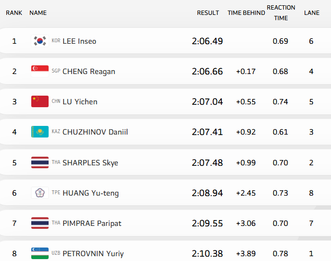Viewport: 331px width, 261px height.
Task: Click the Kazakhstan flag icon
Action: [40, 132]
